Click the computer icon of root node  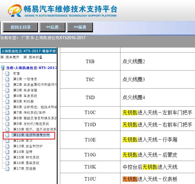3,68
